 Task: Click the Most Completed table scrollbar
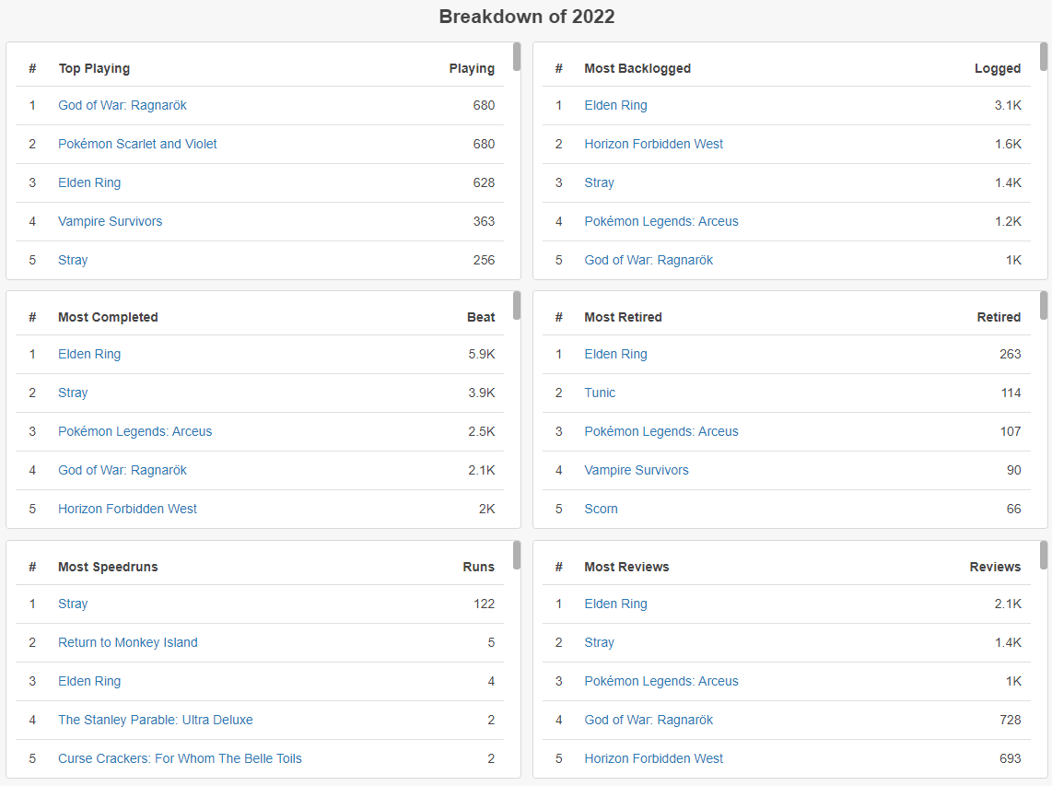[517, 305]
